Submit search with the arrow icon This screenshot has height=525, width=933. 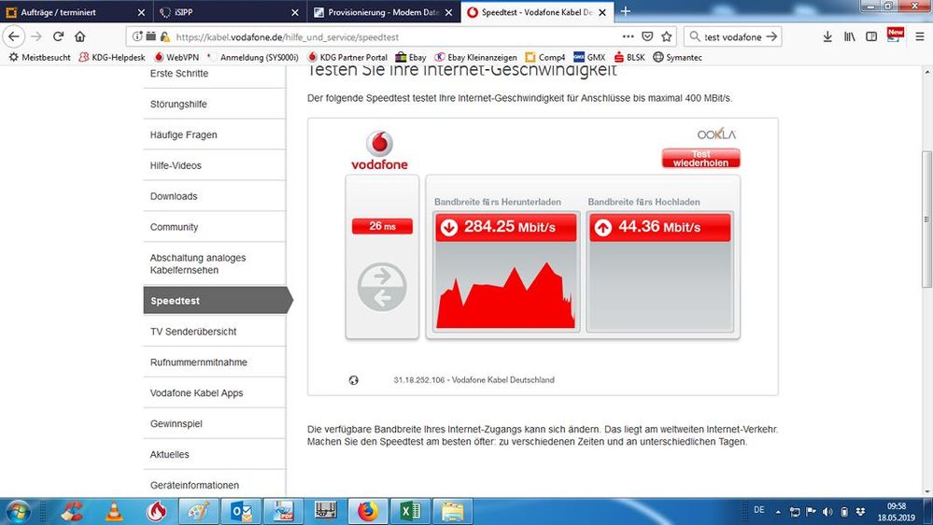click(771, 36)
